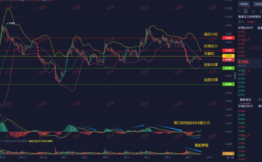Screen dimensions: 262x162
Task: Click the orange 173.1k volume tag
Action: pos(228,154)
